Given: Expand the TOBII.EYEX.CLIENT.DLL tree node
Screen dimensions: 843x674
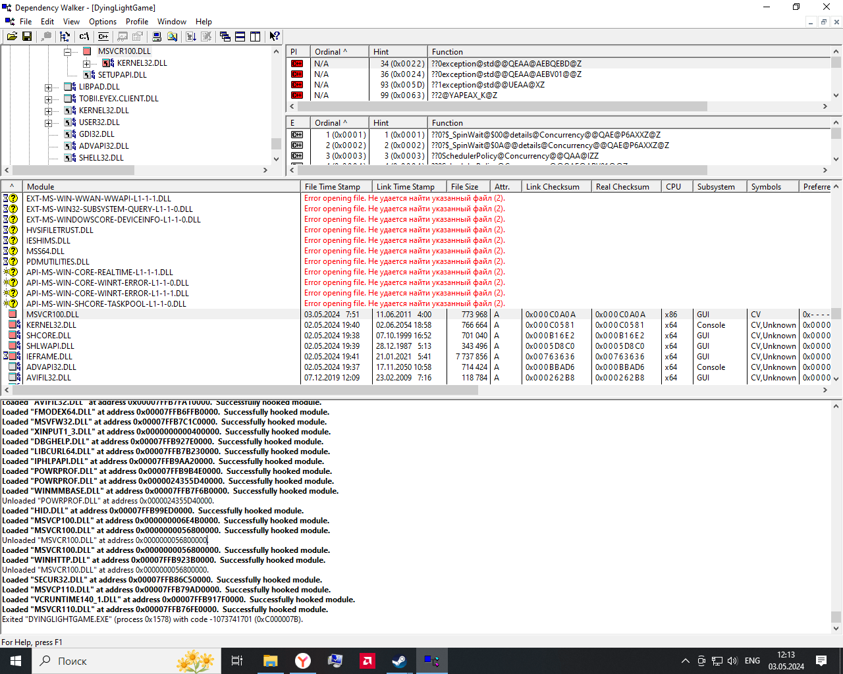Looking at the screenshot, I should click(48, 99).
